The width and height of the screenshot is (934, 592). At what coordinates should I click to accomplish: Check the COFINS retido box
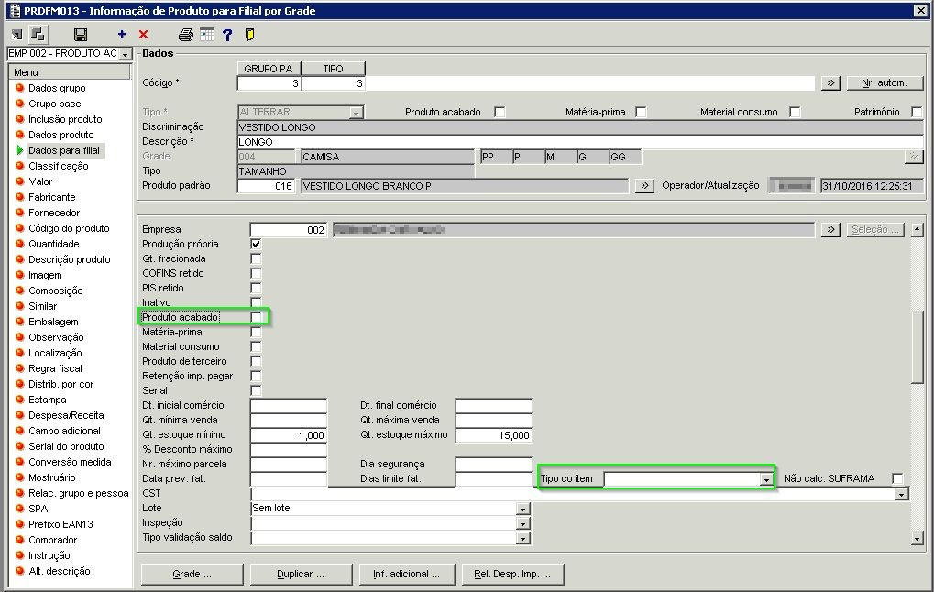(256, 273)
